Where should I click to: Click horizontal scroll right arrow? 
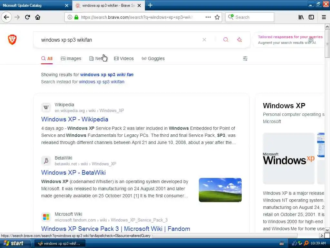point(321,235)
